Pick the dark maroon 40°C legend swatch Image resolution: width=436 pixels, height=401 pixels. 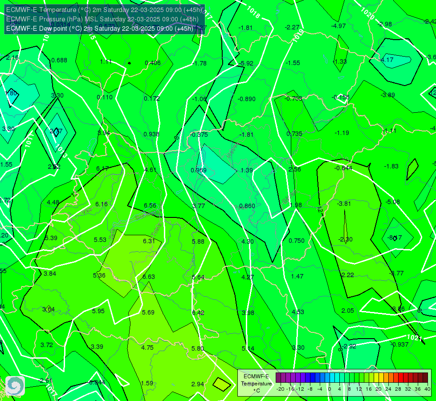(425, 378)
